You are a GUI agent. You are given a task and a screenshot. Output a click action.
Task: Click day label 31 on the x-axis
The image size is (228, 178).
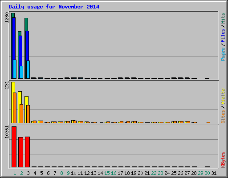[x=214, y=173]
